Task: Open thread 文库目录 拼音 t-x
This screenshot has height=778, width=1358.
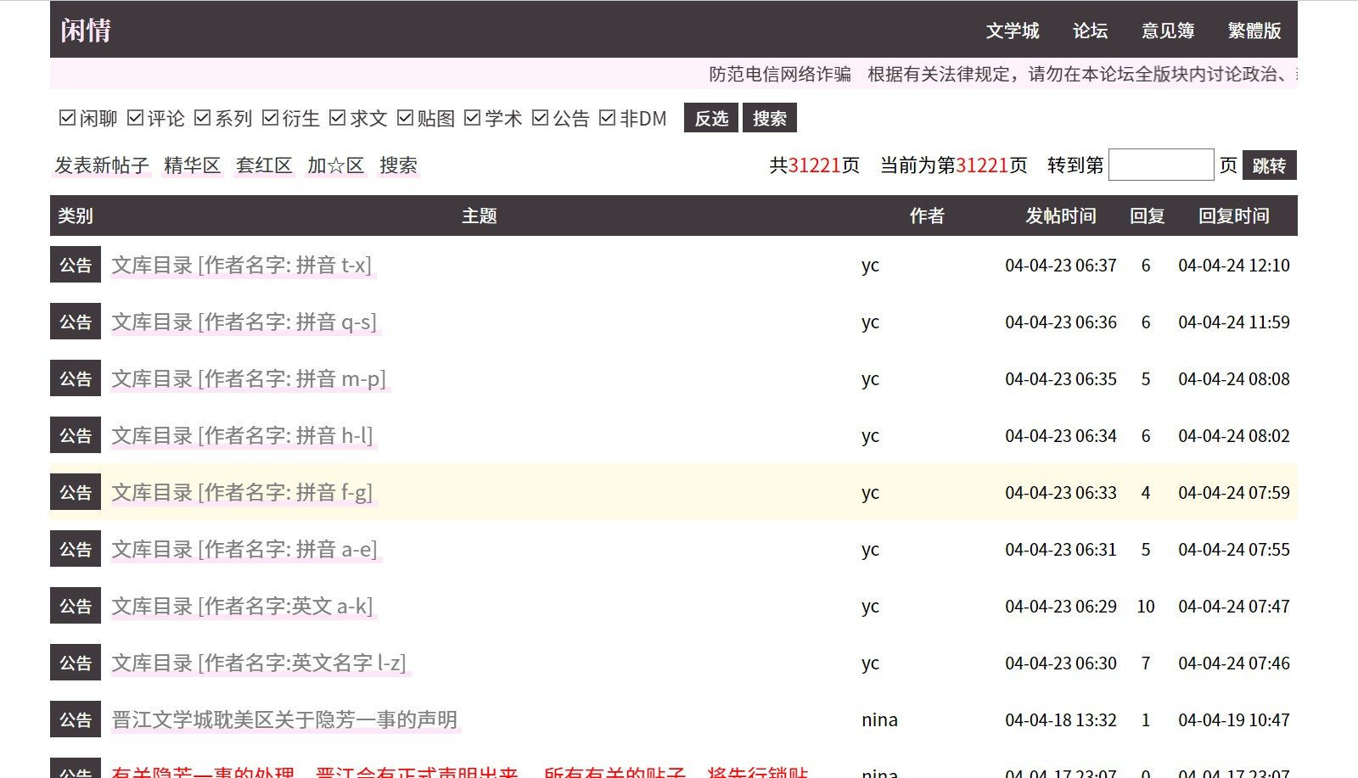Action: point(242,266)
